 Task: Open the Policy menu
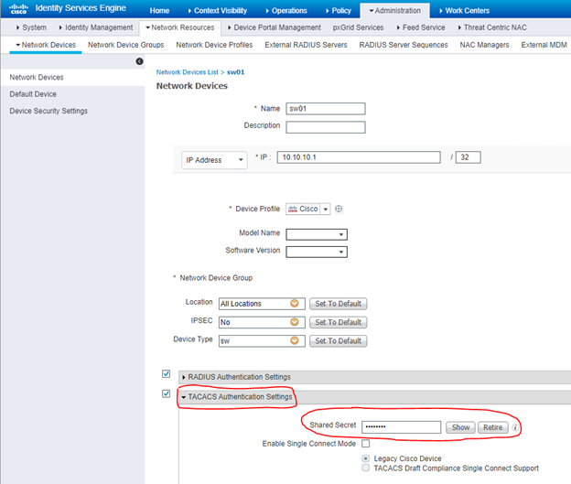[x=339, y=11]
